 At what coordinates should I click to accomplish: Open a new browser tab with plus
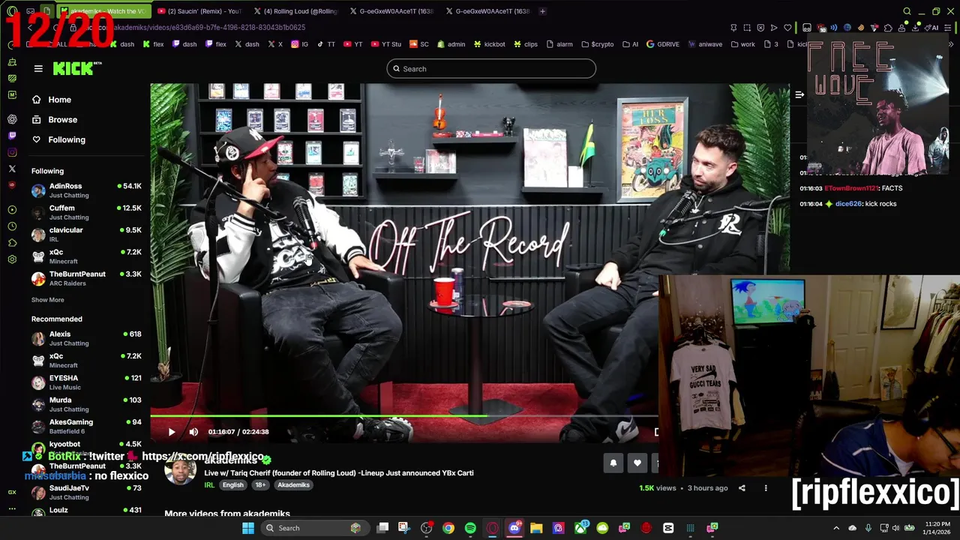[x=543, y=11]
